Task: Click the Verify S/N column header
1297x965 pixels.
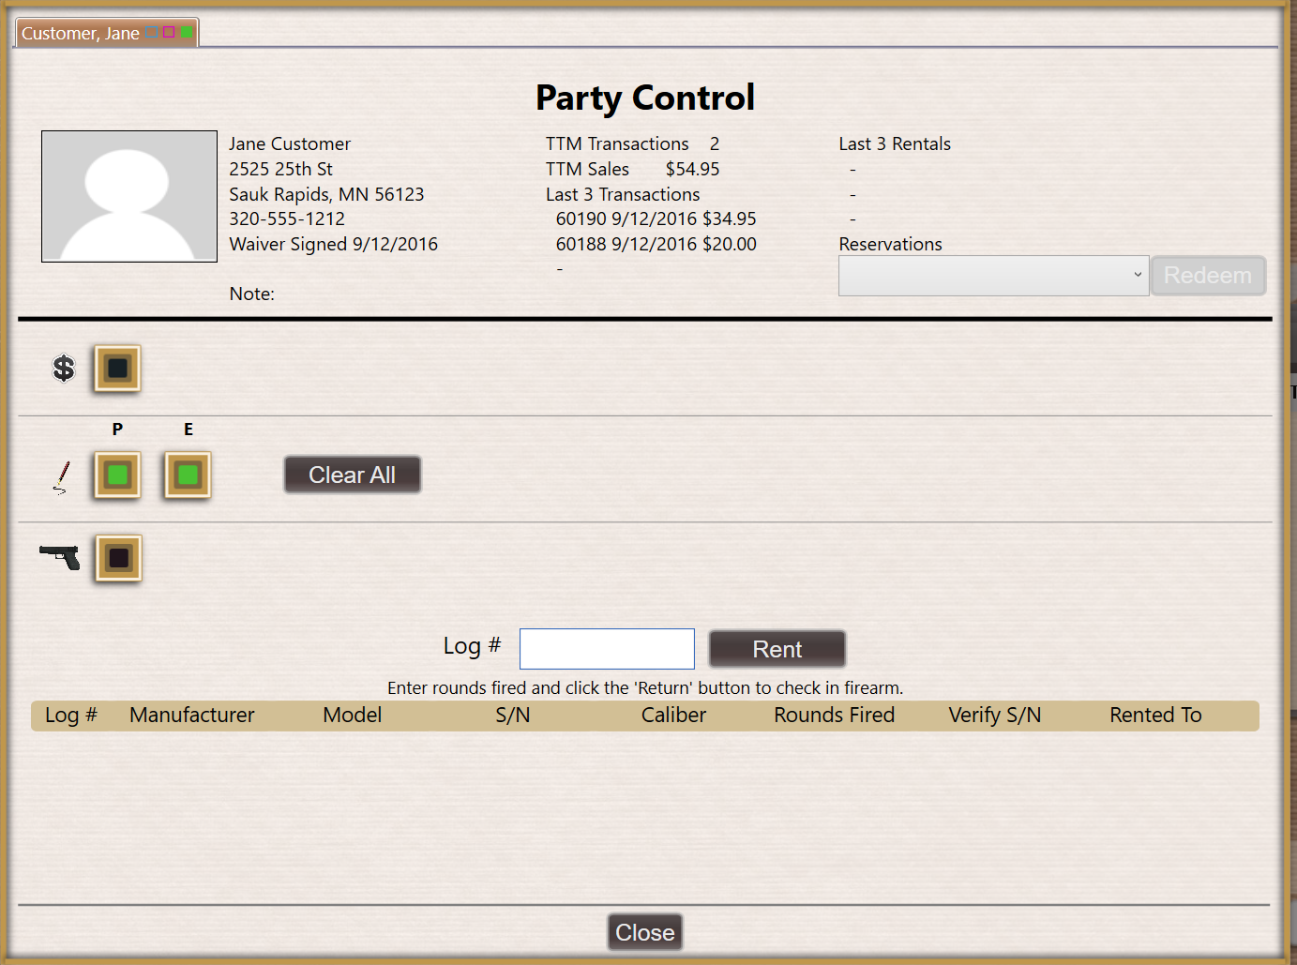Action: point(995,715)
